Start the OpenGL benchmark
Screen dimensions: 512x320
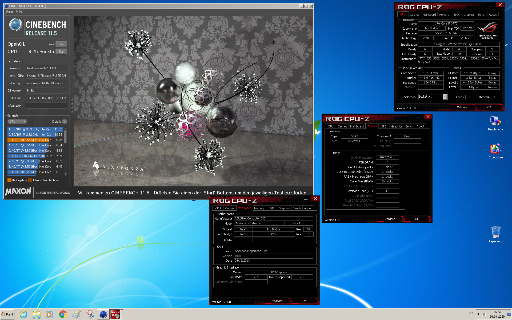point(61,44)
